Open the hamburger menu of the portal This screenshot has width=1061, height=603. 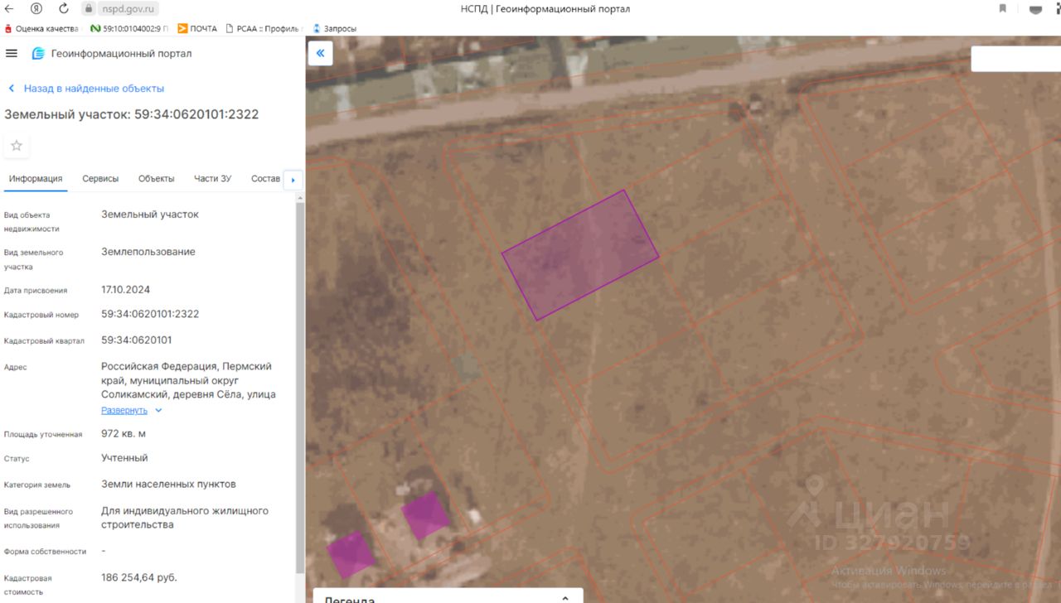[12, 53]
